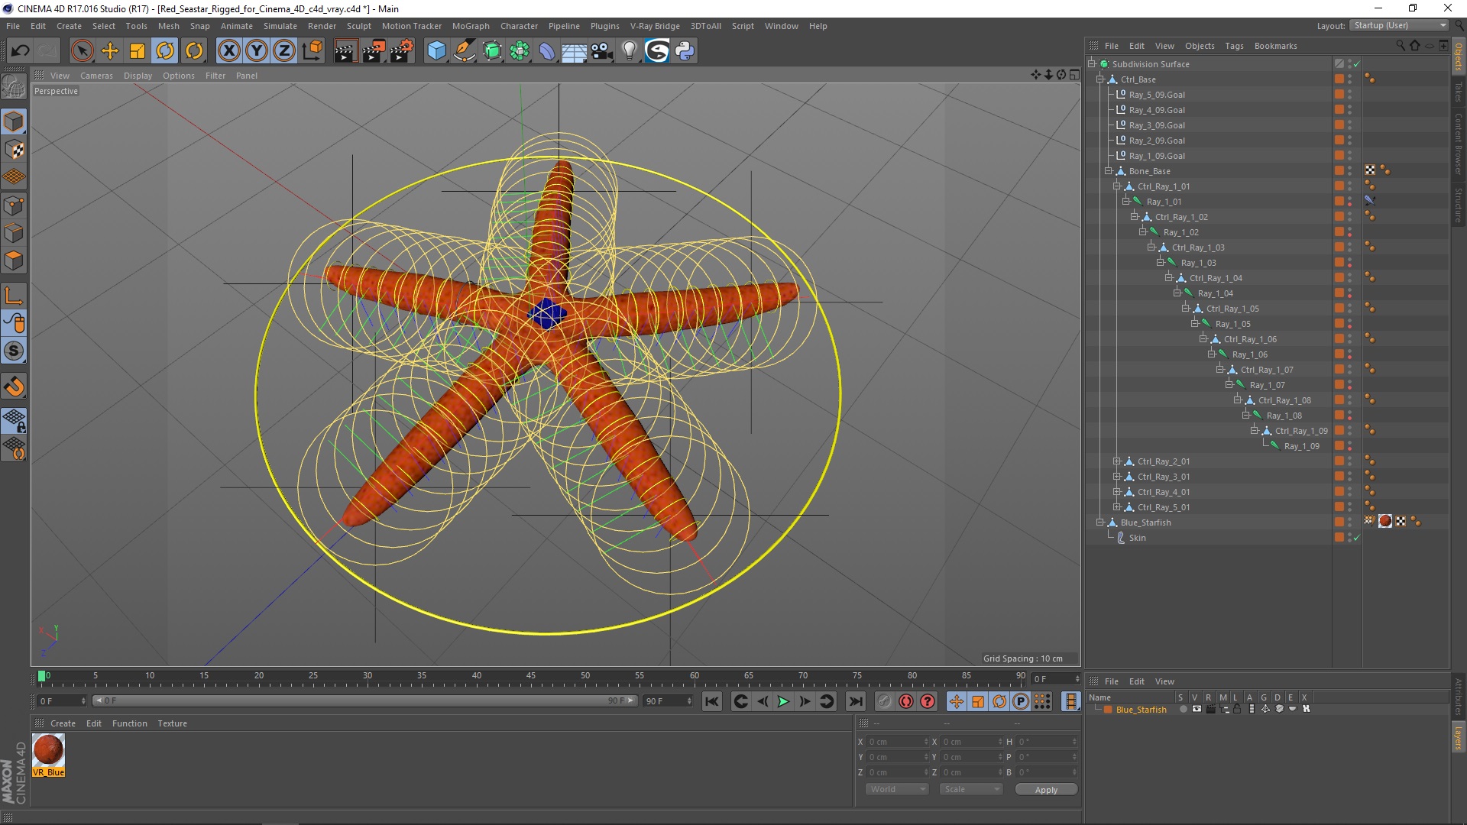This screenshot has width=1467, height=825.
Task: Go to start of animation
Action: pos(711,701)
